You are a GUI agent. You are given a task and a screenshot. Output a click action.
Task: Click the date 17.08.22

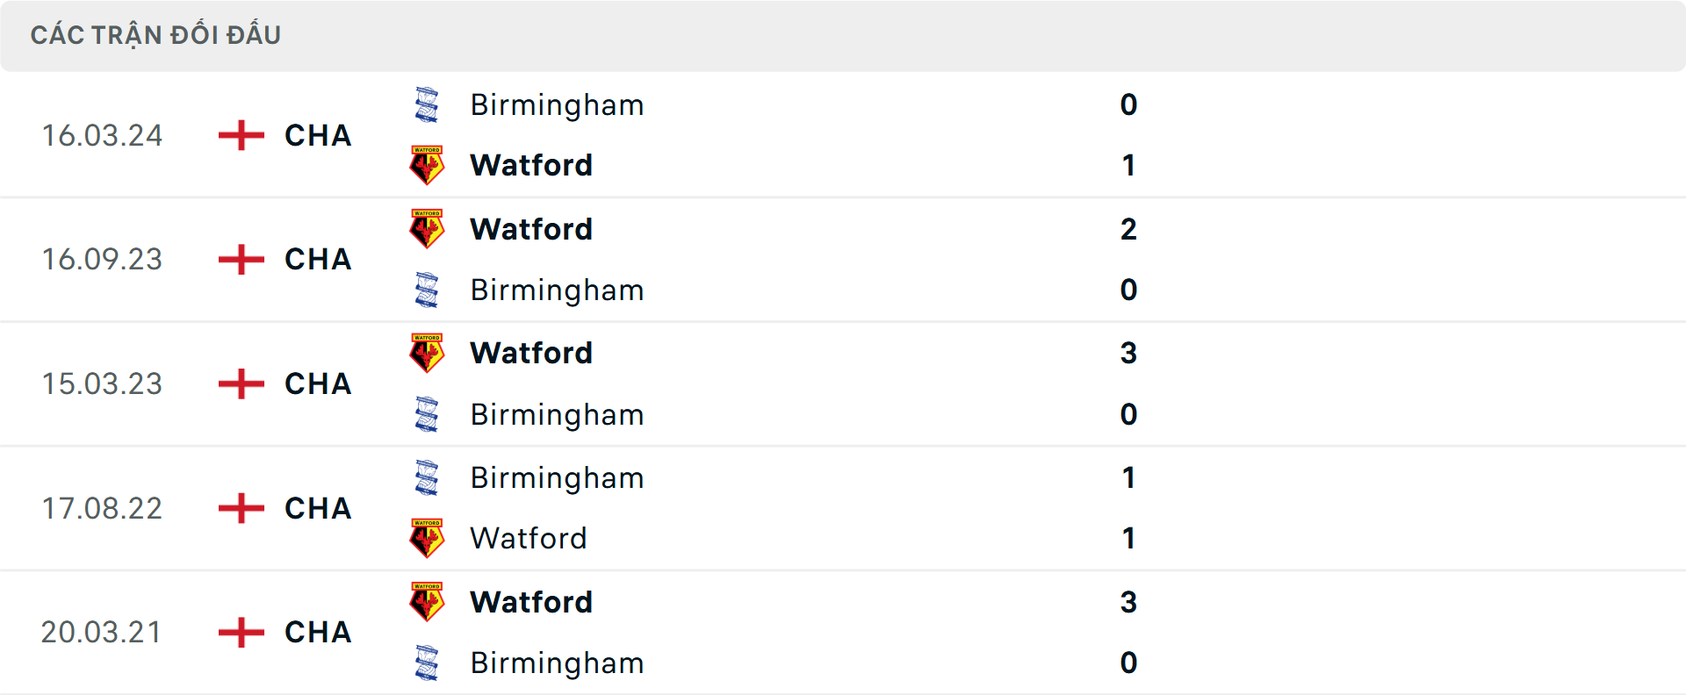(102, 508)
